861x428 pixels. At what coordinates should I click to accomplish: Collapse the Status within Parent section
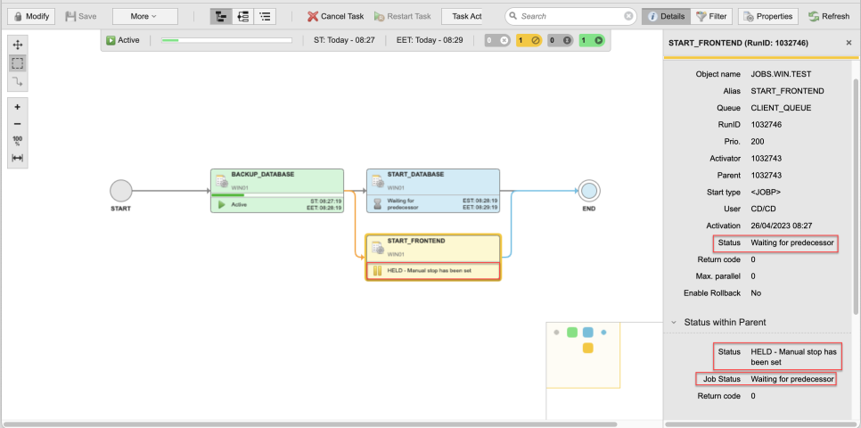[x=673, y=322]
